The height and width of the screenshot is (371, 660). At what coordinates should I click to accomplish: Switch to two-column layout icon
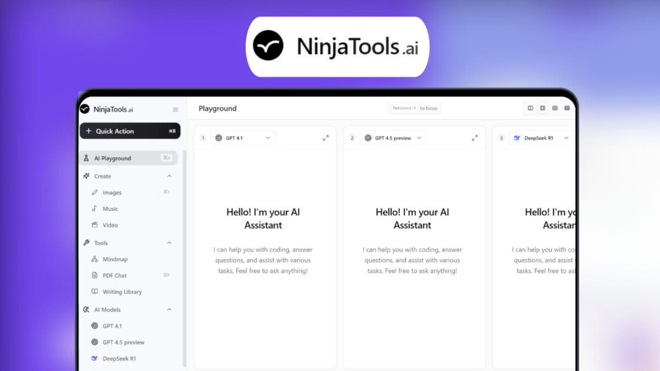(530, 108)
